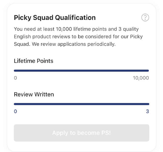The height and width of the screenshot is (152, 163).
Task: Select the Picky Squad Qualification heading
Action: click(55, 18)
